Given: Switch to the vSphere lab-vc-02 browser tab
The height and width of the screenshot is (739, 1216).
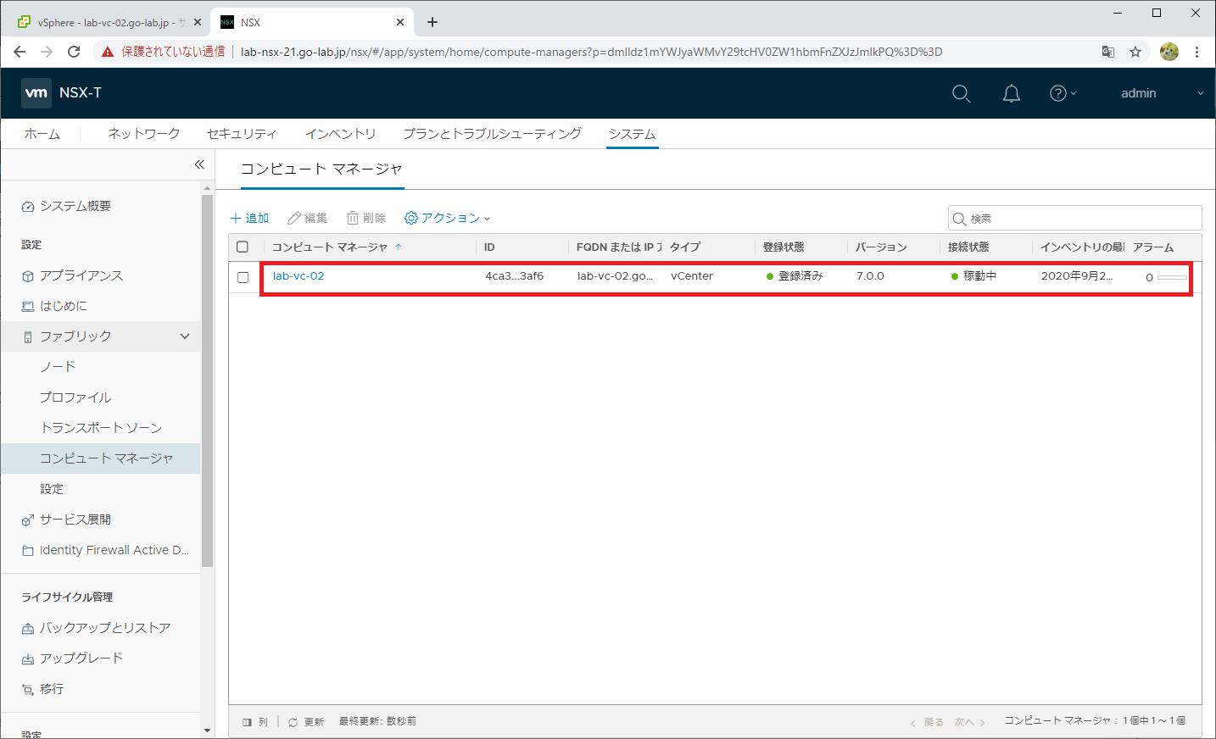Looking at the screenshot, I should coord(109,22).
